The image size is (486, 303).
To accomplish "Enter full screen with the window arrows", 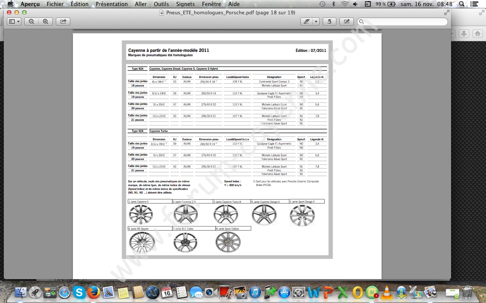I will pyautogui.click(x=447, y=12).
